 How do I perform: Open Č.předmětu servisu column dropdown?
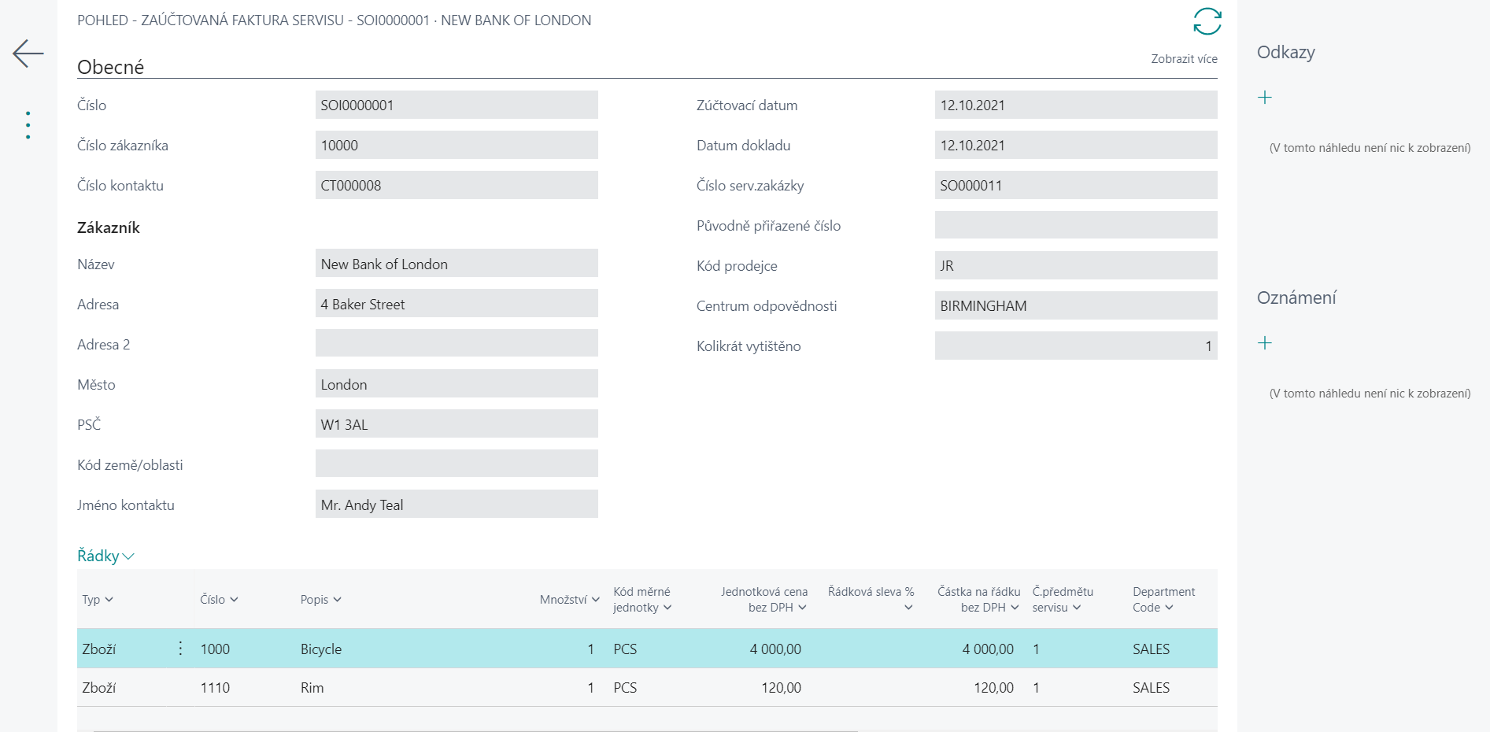click(1063, 600)
